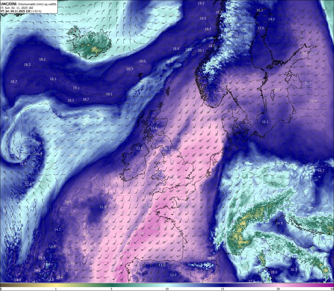Screen dimensions: 334x291
Task: Click the 27.0 value label
Action: 227,85
